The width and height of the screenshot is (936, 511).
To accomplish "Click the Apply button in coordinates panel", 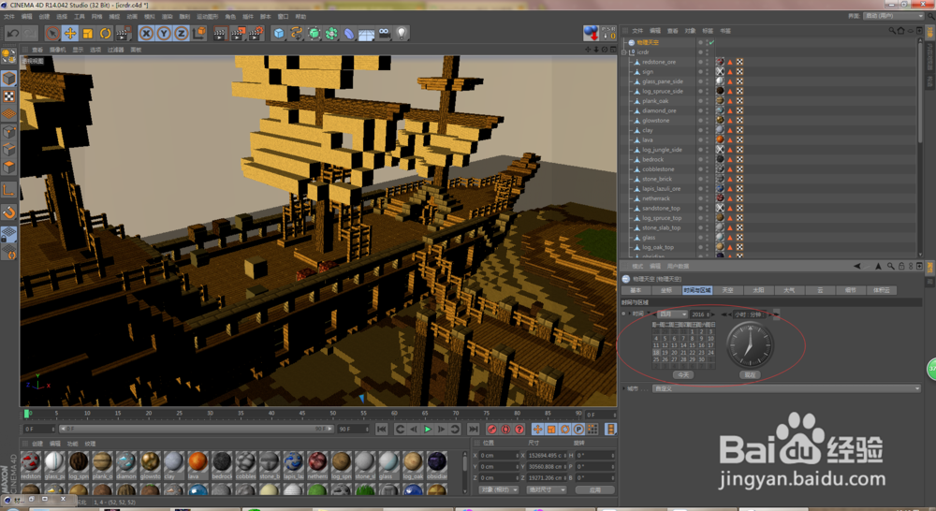I will (595, 489).
